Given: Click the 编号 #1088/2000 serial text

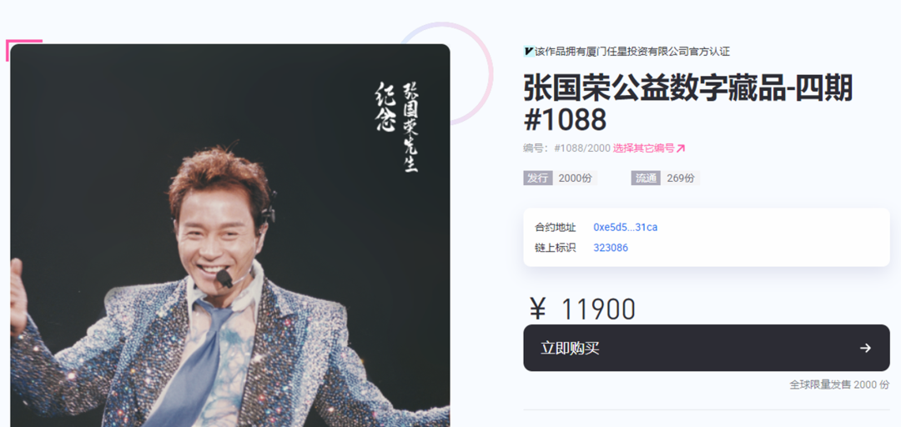Looking at the screenshot, I should (566, 148).
